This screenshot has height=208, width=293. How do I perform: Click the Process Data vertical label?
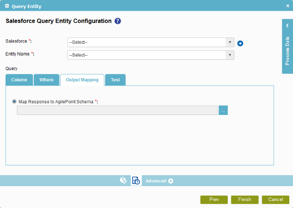287,51
